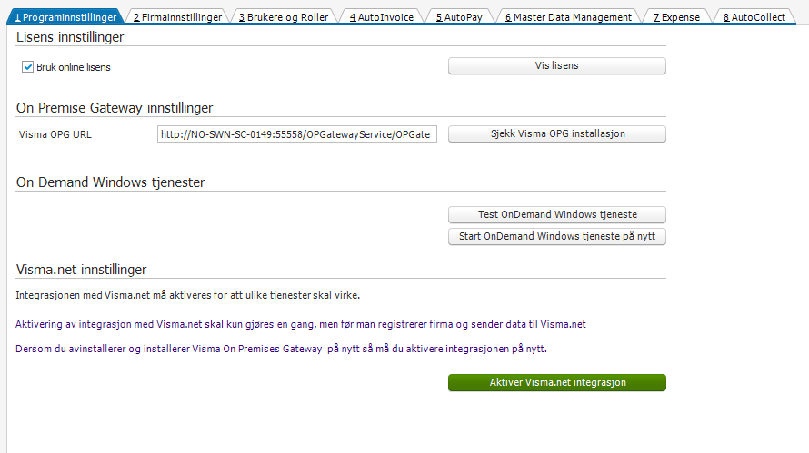Switch to the Expense tab

(x=676, y=17)
